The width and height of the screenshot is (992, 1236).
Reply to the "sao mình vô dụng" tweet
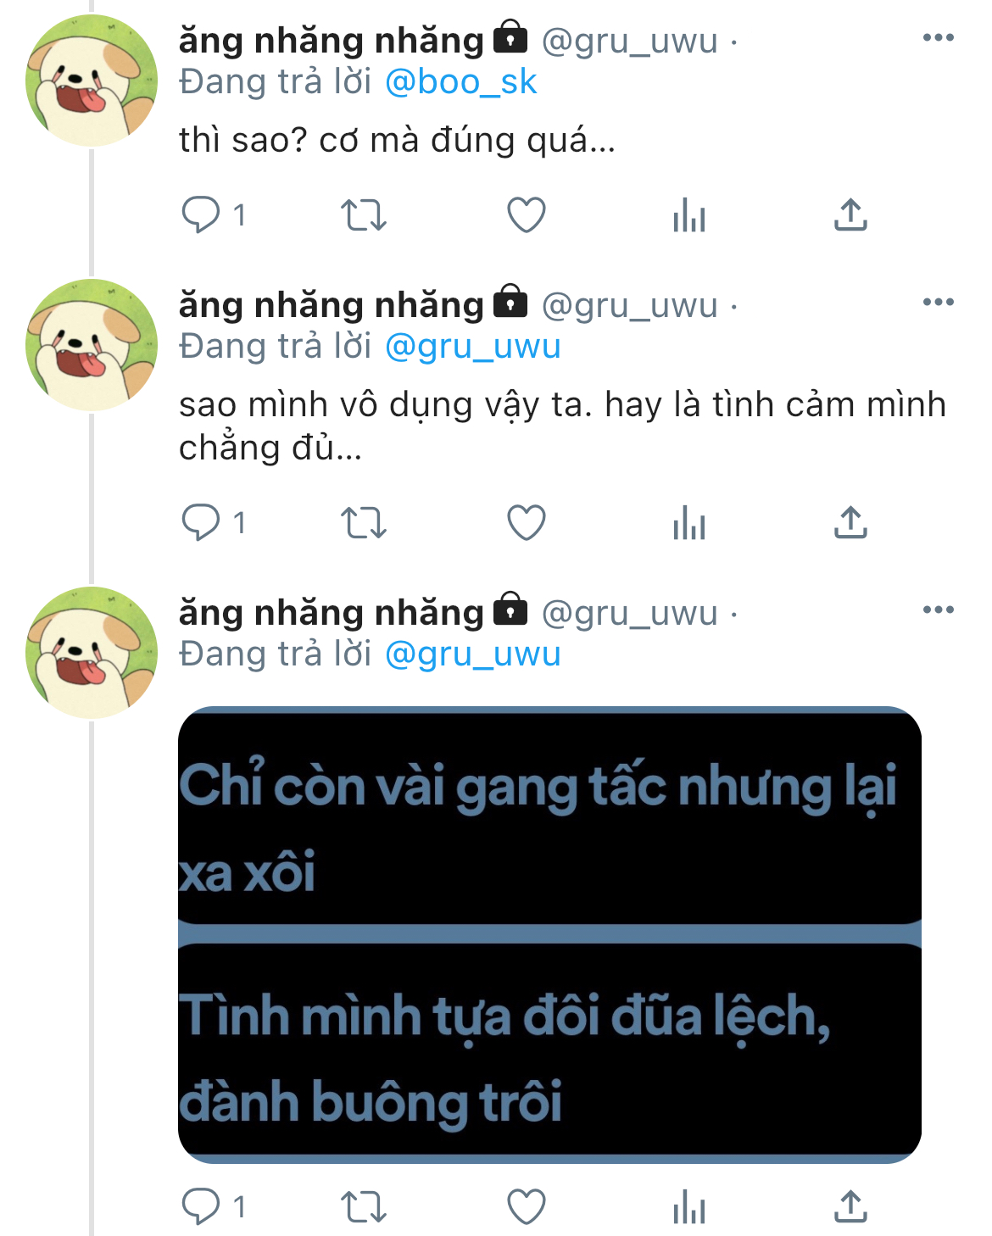(201, 522)
